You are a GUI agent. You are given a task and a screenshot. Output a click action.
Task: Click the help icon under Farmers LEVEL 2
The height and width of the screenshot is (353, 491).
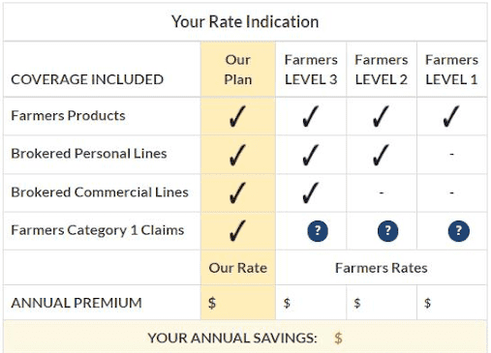click(x=387, y=231)
